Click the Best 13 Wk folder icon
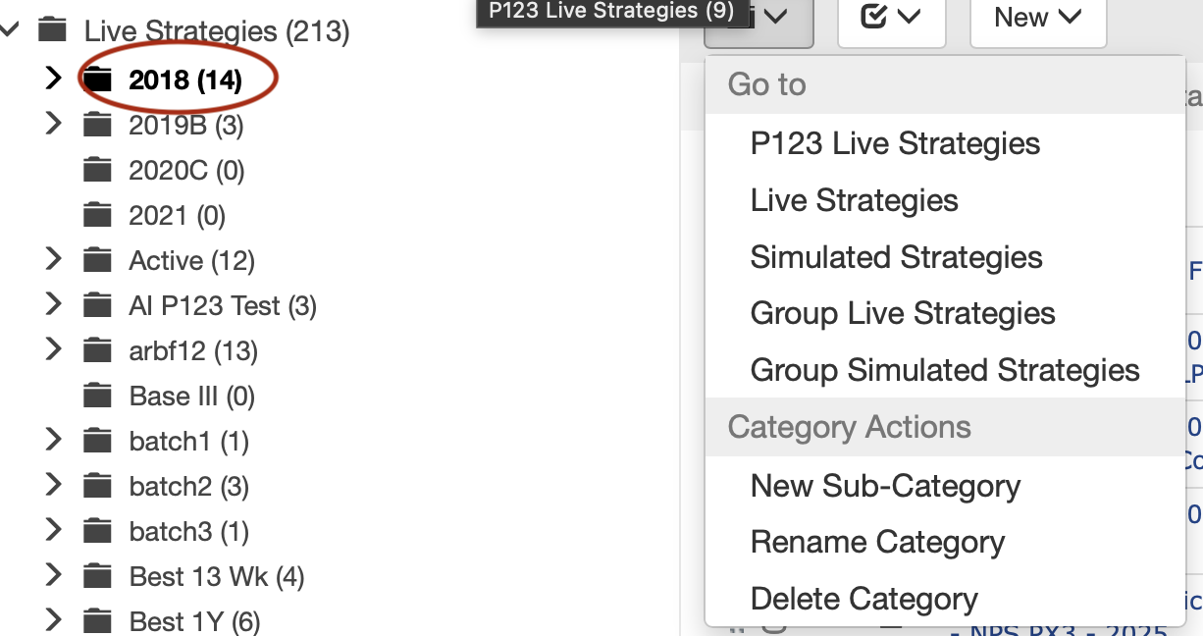 pyautogui.click(x=97, y=577)
